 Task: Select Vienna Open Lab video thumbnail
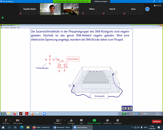point(50,9)
